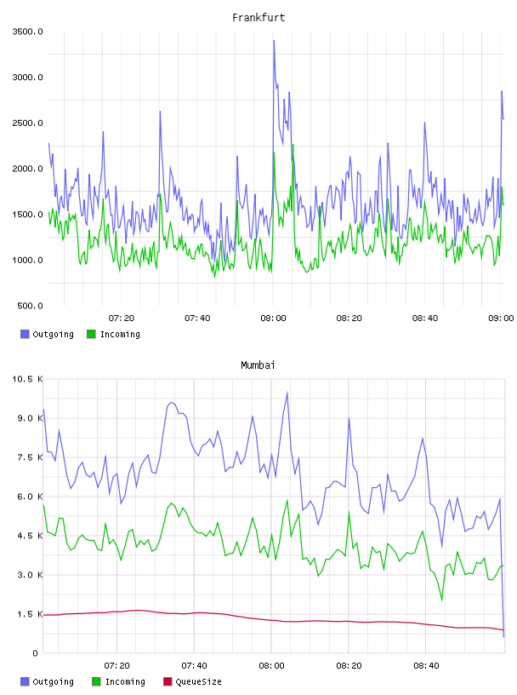Click the 08:00 time label on Frankfurt chart
This screenshot has height=695, width=517.
point(273,319)
